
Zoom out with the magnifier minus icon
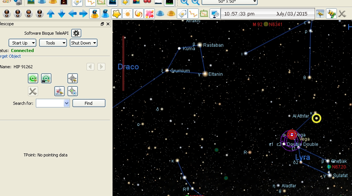[x=196, y=2]
